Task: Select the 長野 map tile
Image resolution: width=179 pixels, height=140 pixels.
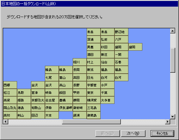Action: coord(80,85)
